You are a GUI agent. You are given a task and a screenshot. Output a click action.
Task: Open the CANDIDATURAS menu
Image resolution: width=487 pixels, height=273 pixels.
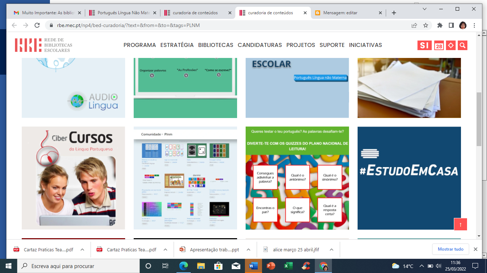click(260, 45)
